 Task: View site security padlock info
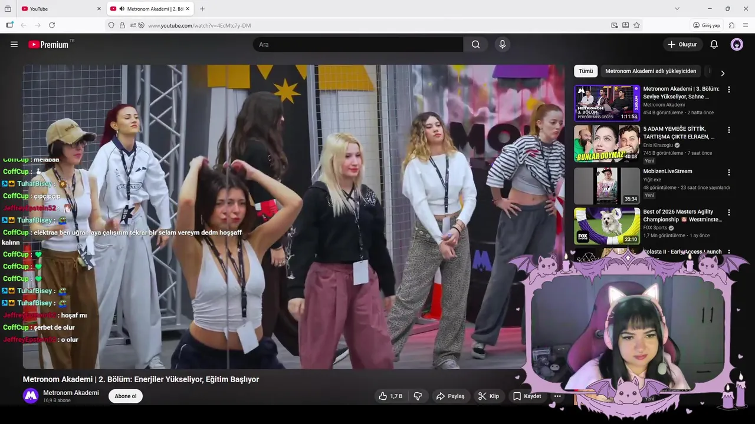click(122, 25)
